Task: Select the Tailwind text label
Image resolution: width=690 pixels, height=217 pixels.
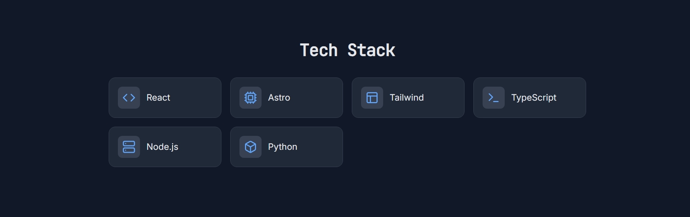Action: click(x=406, y=98)
